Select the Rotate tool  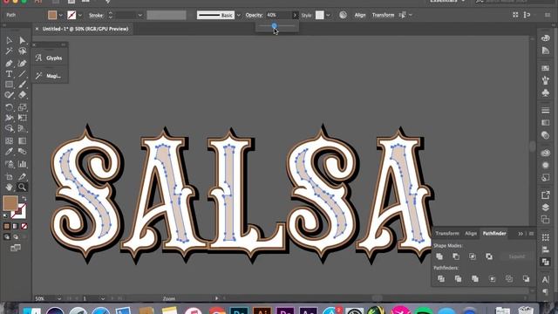pos(9,107)
